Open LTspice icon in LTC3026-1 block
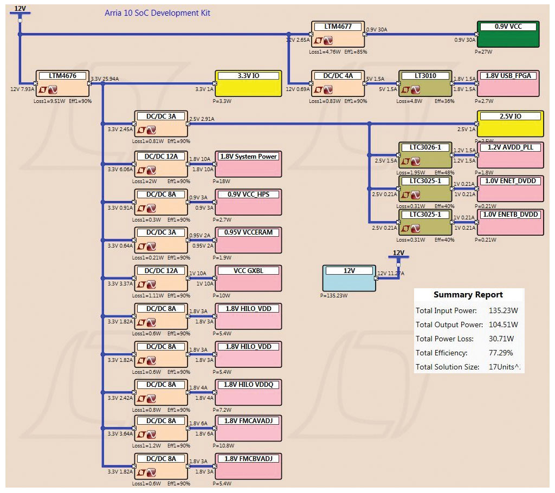 pyautogui.click(x=416, y=162)
